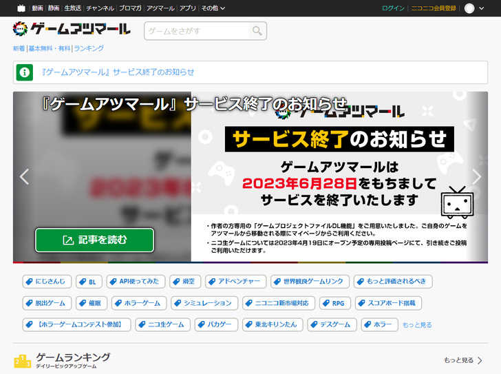Image resolution: width=501 pixels, height=374 pixels.
Task: Select the ホラーゲーム tag
Action: click(139, 303)
